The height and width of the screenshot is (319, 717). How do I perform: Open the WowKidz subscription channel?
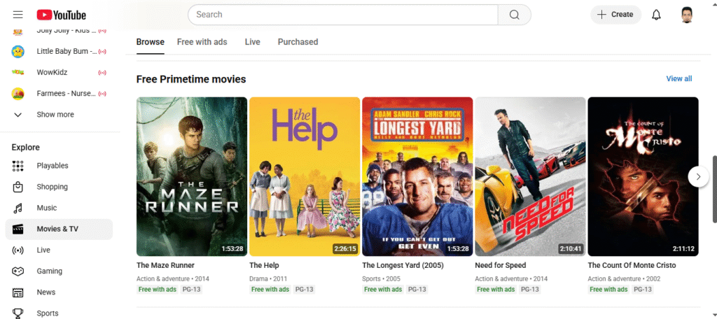click(50, 72)
